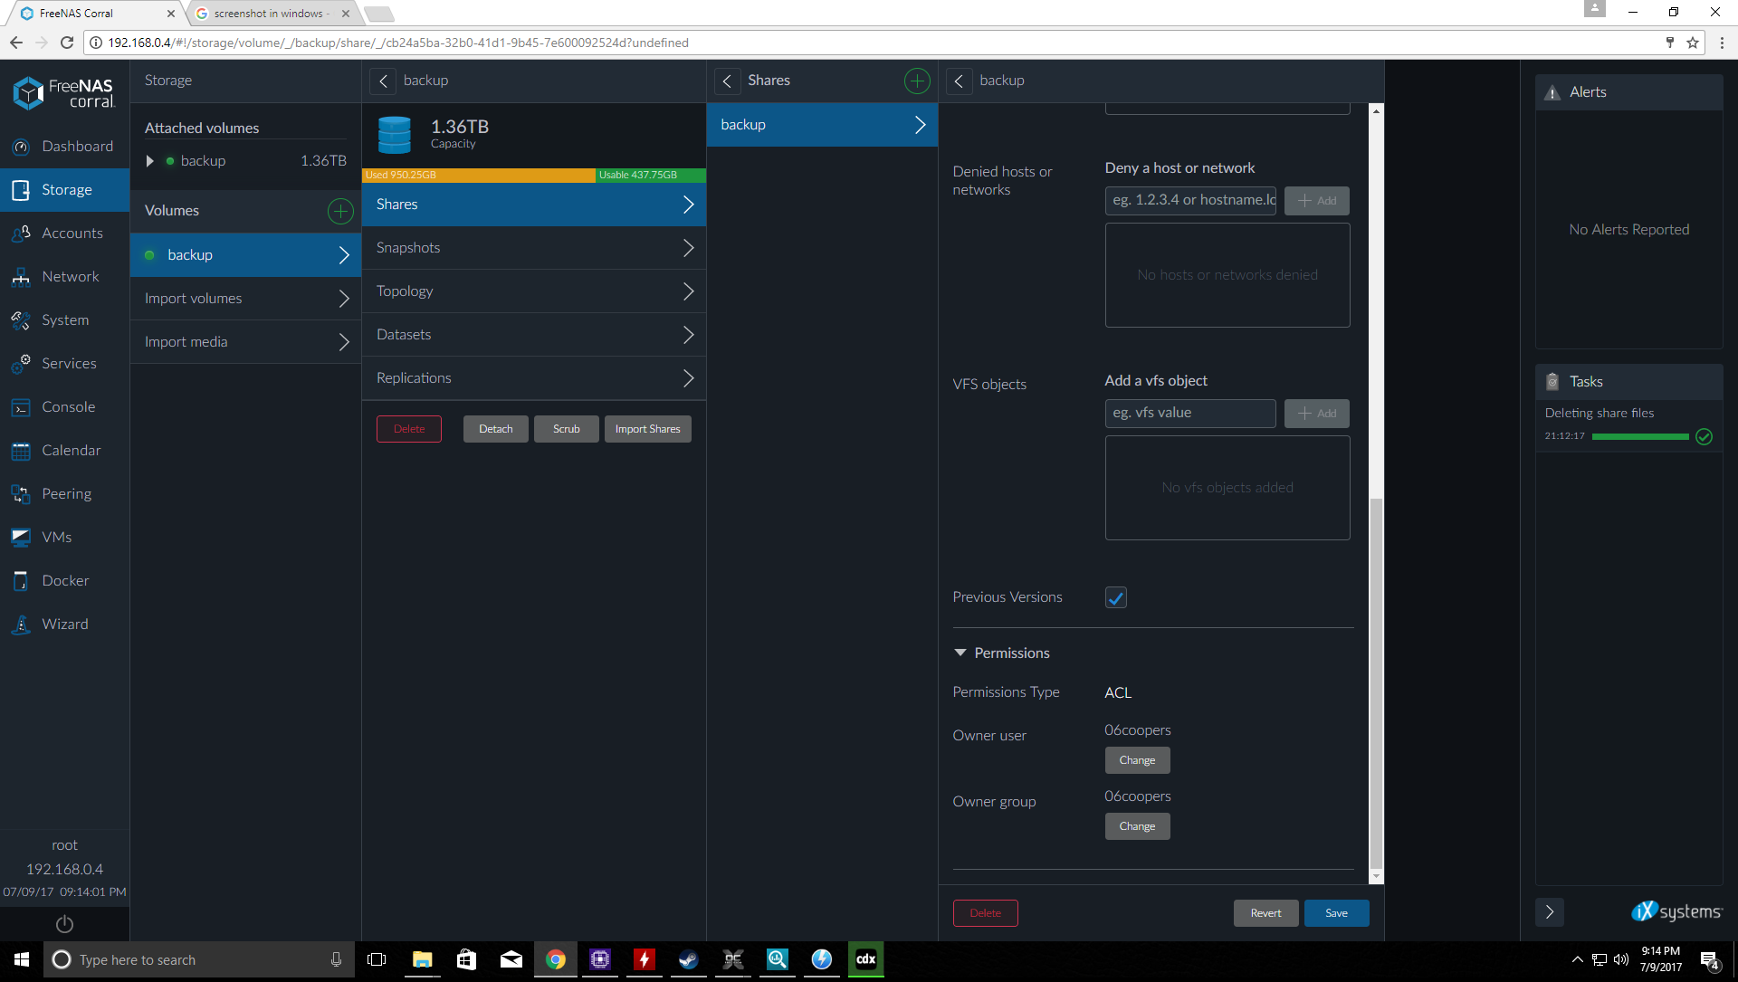Open the Topology row
The height and width of the screenshot is (982, 1738).
click(x=534, y=291)
